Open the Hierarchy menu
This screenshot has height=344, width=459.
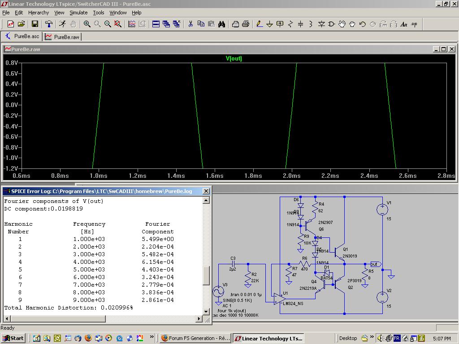pyautogui.click(x=39, y=13)
